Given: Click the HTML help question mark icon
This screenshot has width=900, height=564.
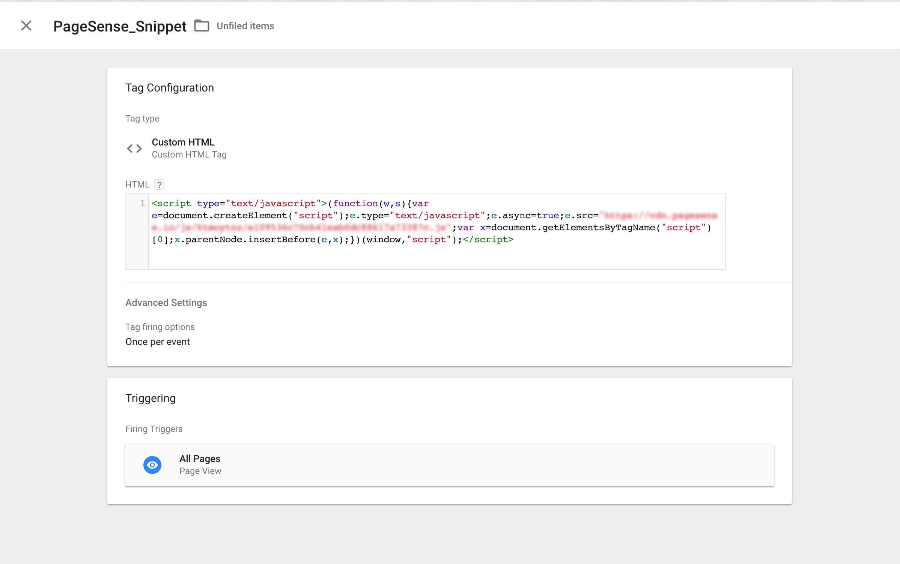Looking at the screenshot, I should click(x=159, y=184).
